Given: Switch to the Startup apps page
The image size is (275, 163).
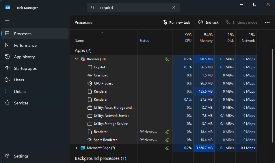Looking at the screenshot, I should [x=25, y=68].
